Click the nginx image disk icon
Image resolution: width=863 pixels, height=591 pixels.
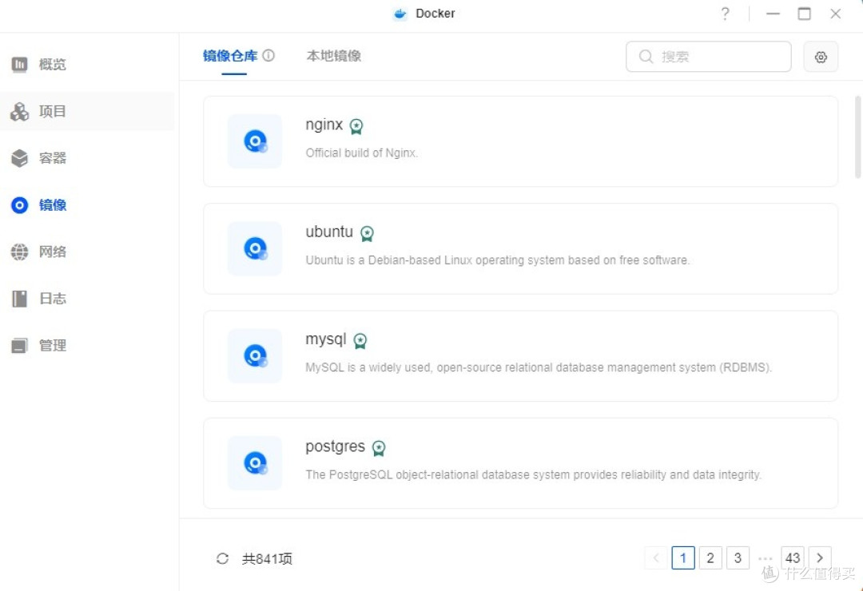click(x=256, y=141)
